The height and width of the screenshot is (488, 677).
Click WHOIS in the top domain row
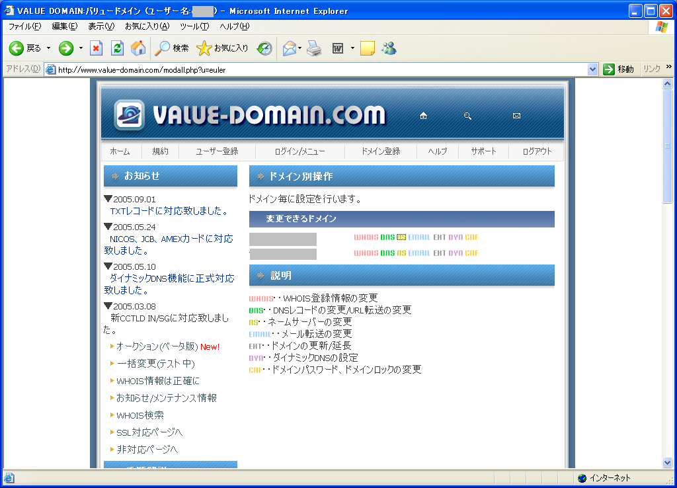click(x=366, y=237)
